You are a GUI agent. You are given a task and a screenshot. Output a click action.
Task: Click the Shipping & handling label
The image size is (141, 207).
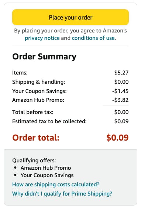point(39,82)
